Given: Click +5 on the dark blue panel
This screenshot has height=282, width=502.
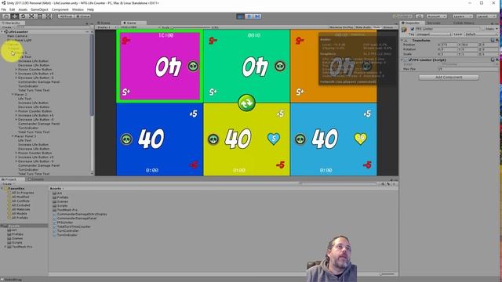Looking at the screenshot, I should coord(194,114).
